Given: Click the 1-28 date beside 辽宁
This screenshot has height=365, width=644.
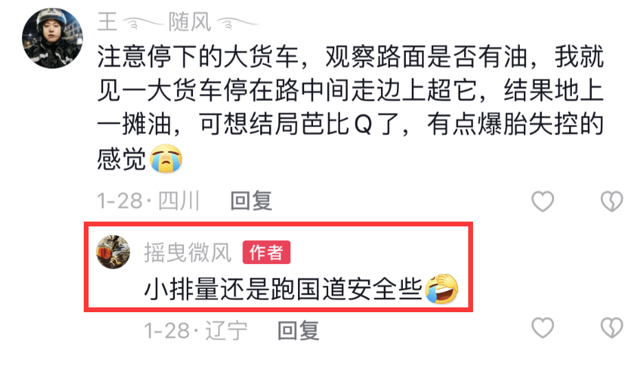Looking at the screenshot, I should 167,331.
